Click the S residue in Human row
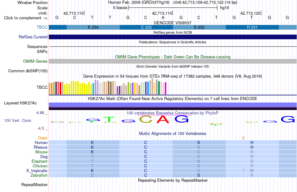This screenshot has width=297, height=192. [199, 142]
